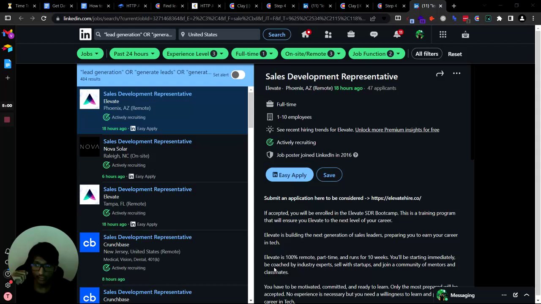541x304 pixels.
Task: Open the Messaging chat bubble icon in navbar
Action: (x=374, y=35)
